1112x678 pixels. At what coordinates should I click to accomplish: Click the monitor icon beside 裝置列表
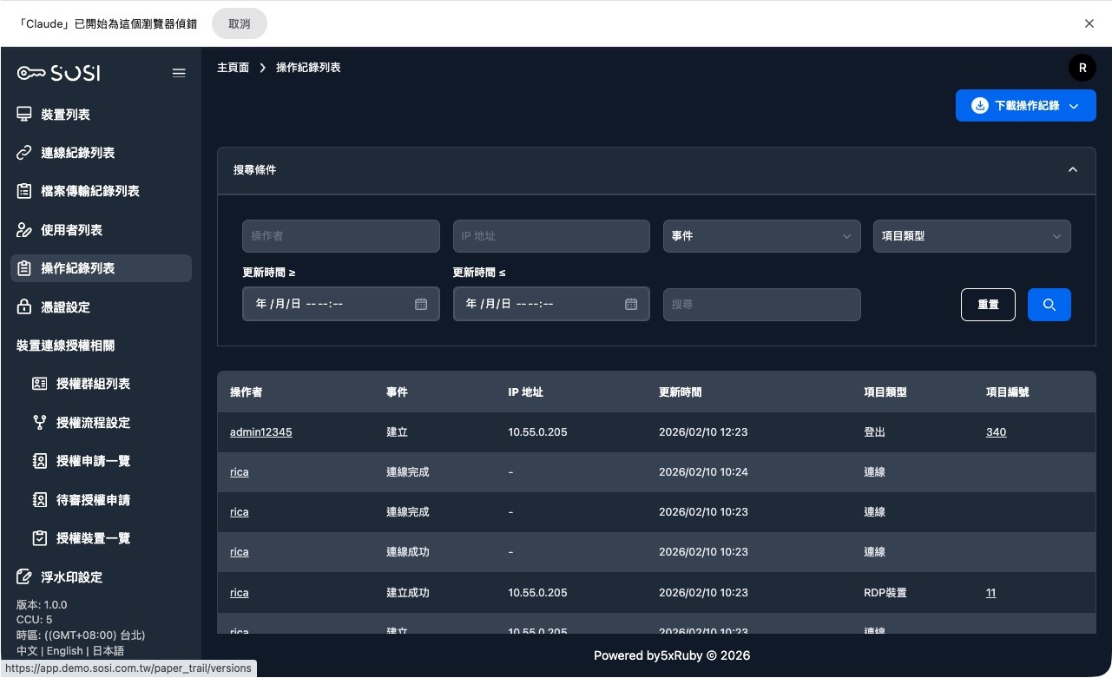coord(24,115)
